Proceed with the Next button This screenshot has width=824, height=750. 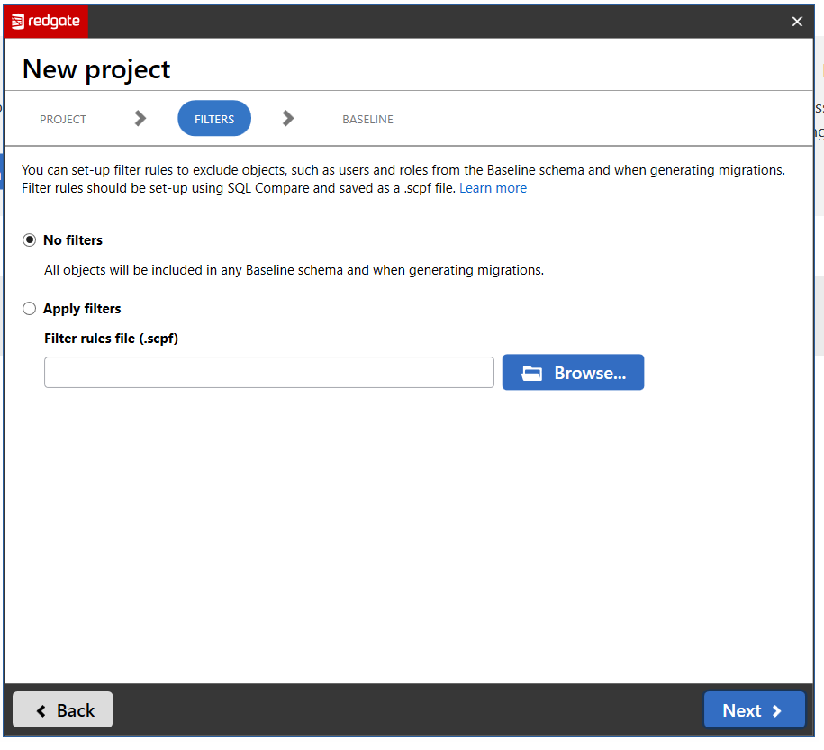point(753,710)
